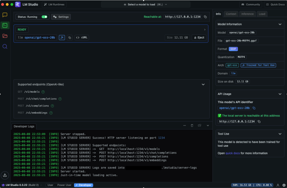Copy the openai/gpt-oss-20b API identifier
Screen dimensions: 287x188
tap(254, 108)
